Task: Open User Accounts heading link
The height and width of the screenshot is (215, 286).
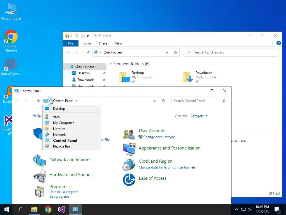Action: 152,131
